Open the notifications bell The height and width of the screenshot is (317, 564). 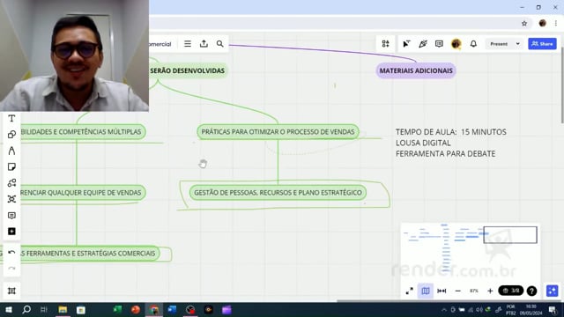coord(473,44)
